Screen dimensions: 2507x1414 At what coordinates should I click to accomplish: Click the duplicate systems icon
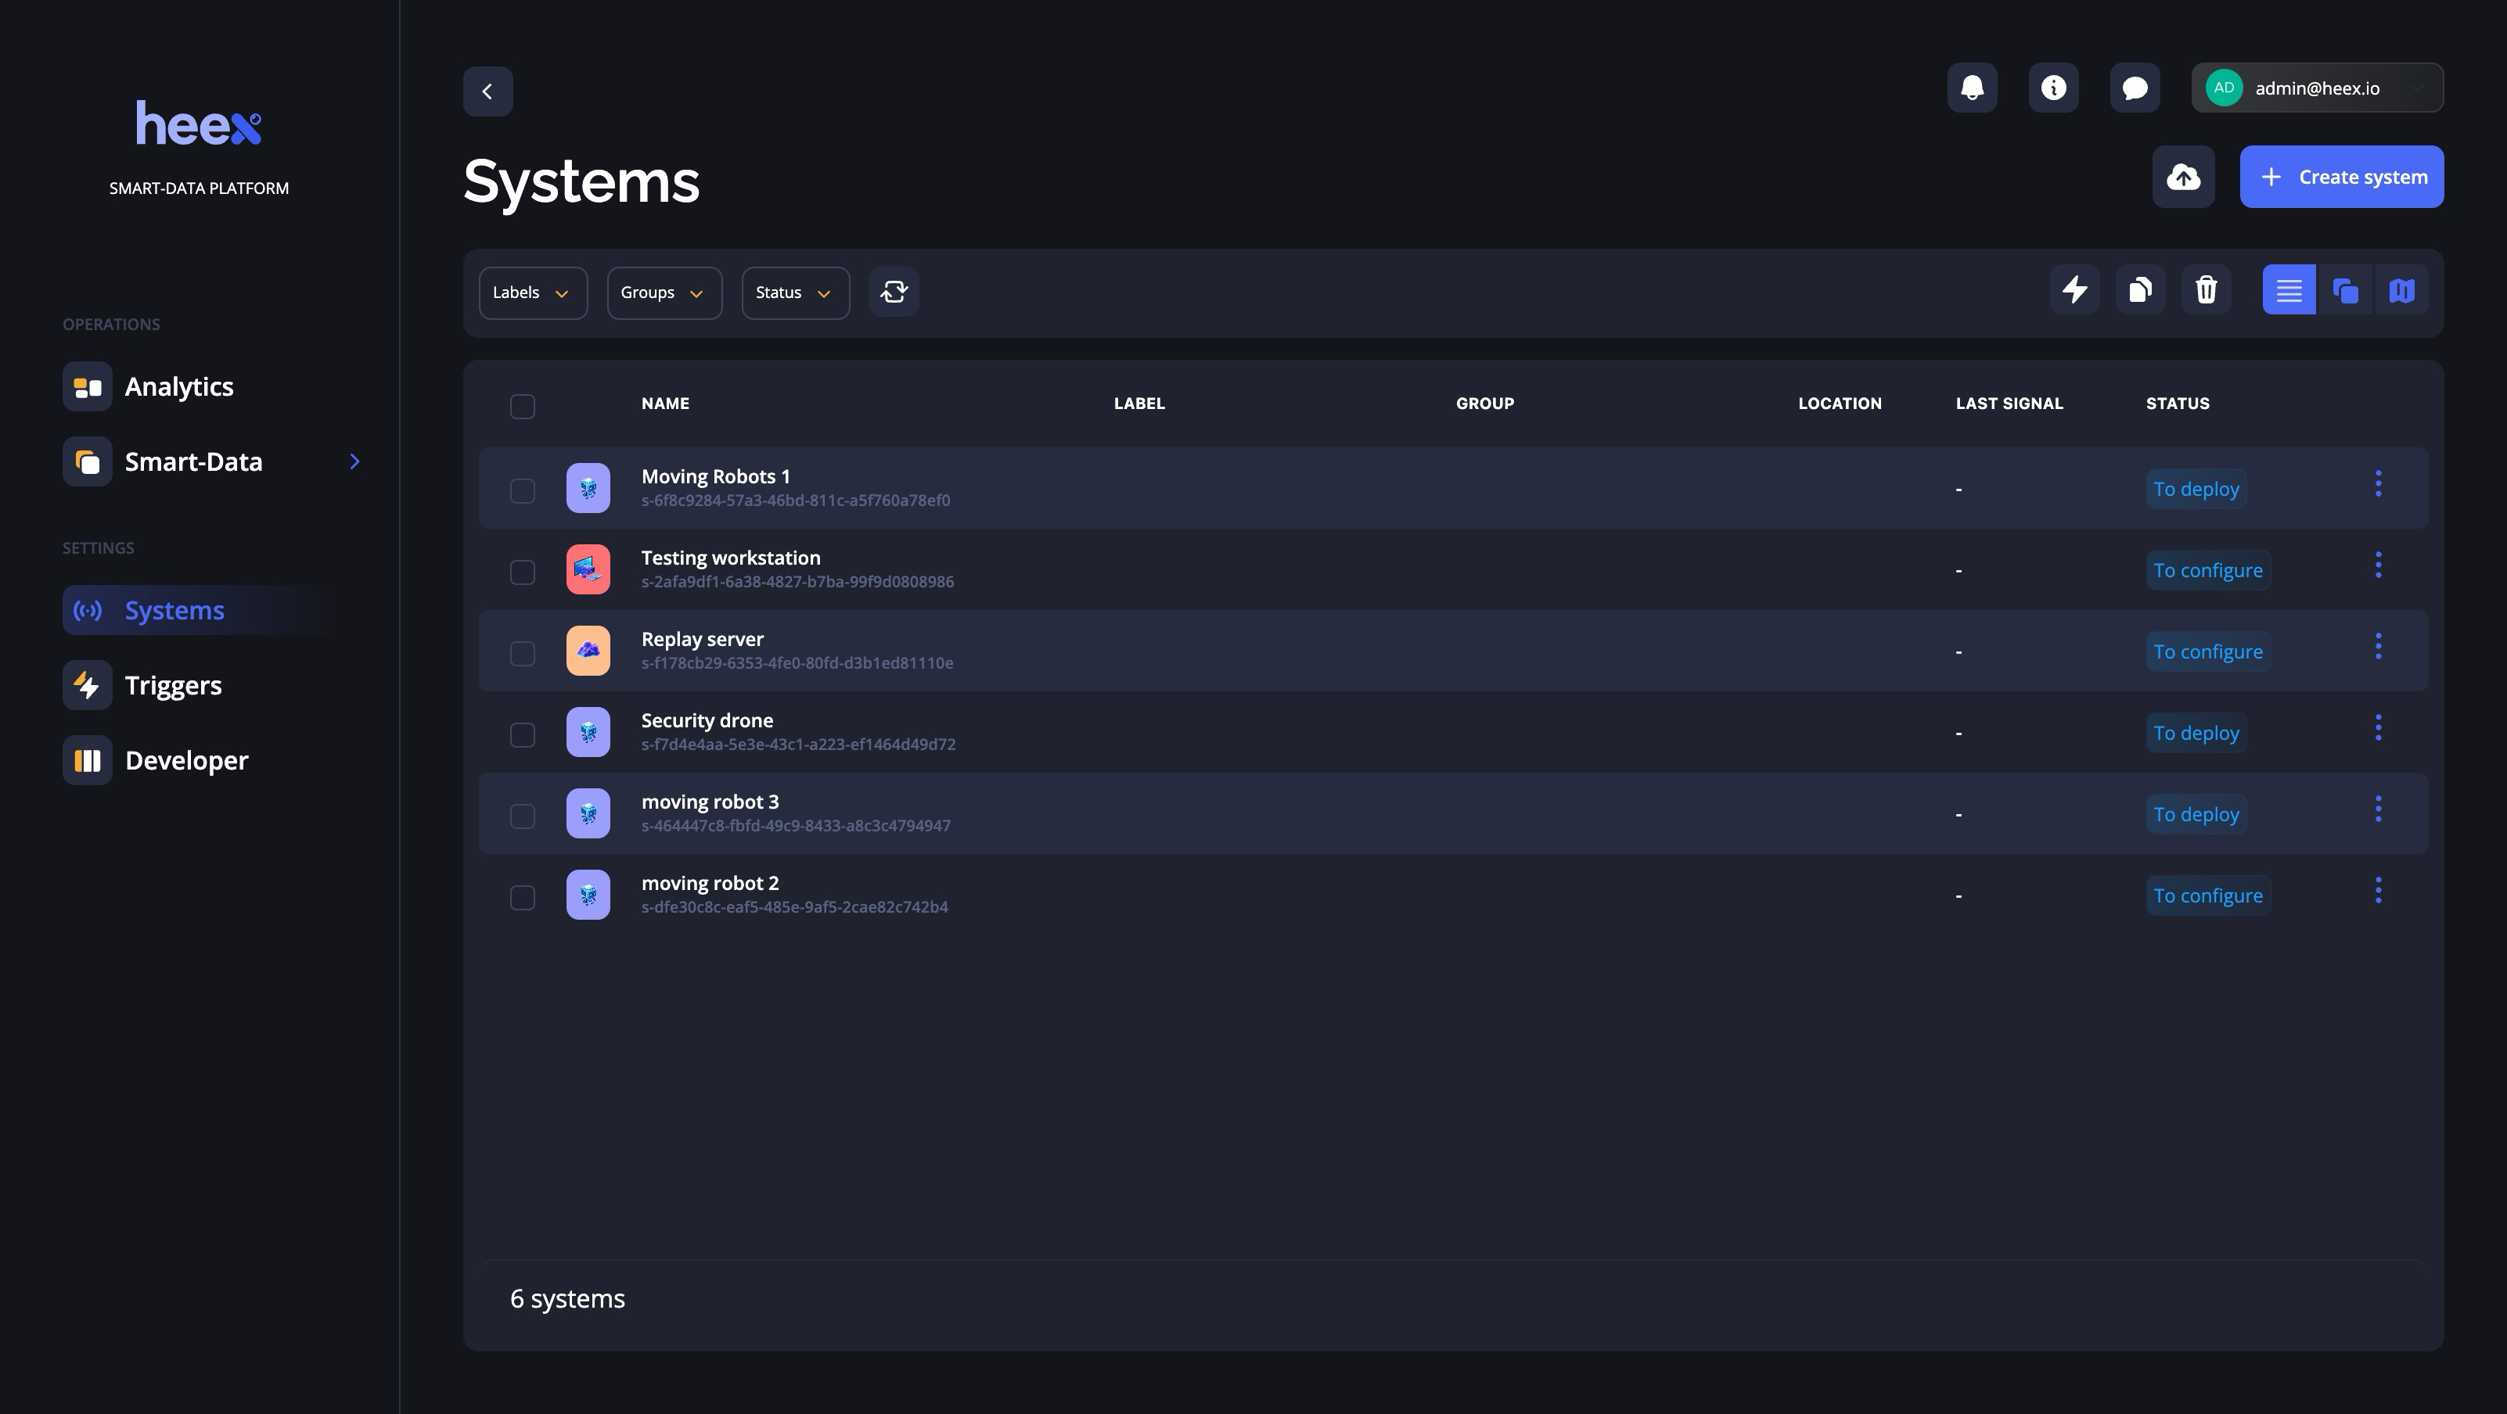2140,290
